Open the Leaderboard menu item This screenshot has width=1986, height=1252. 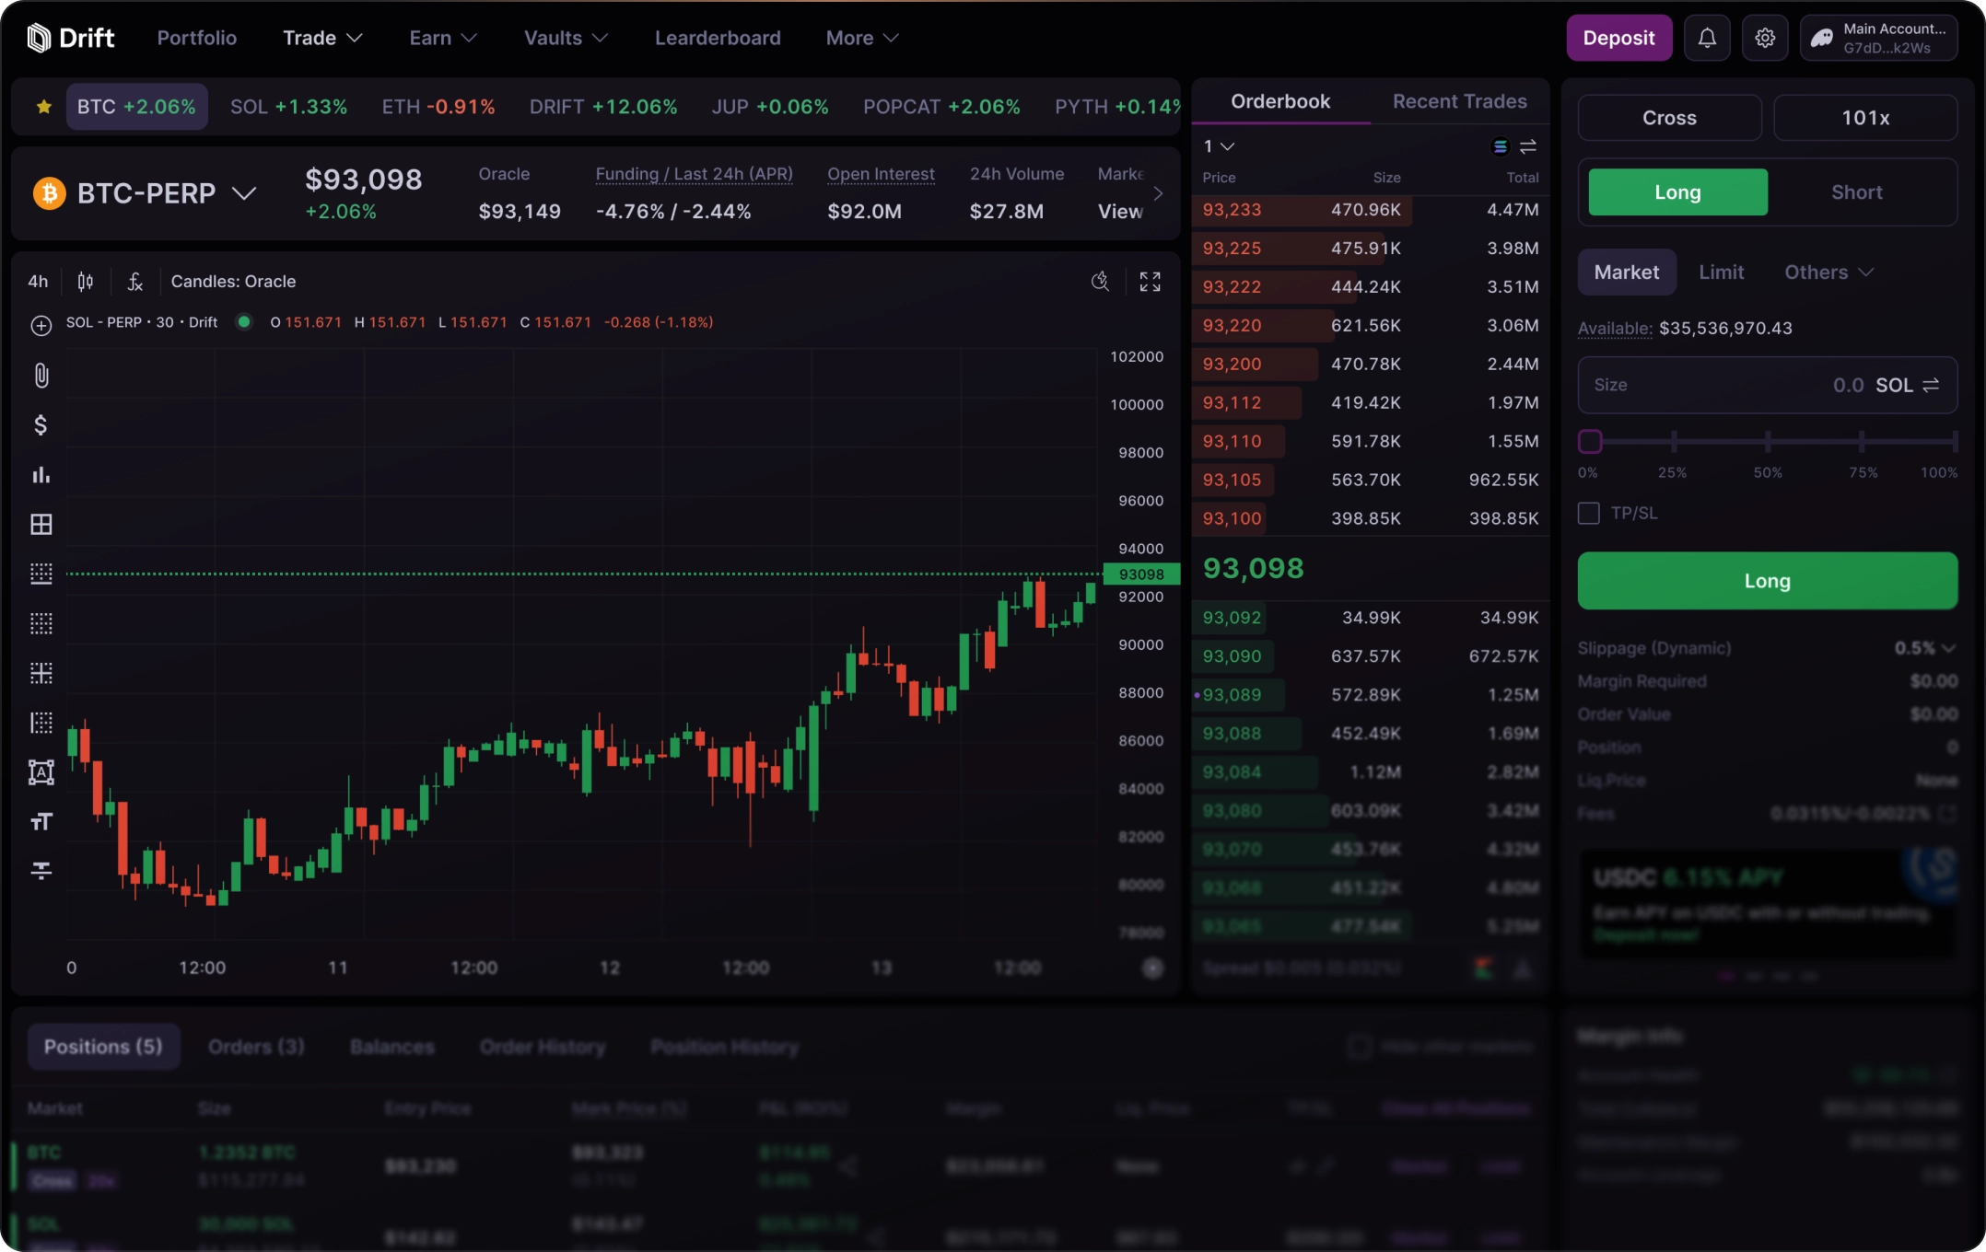(718, 38)
